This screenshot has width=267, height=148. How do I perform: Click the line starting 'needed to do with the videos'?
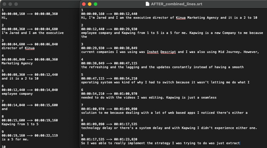[x=149, y=97]
